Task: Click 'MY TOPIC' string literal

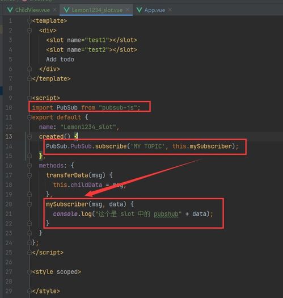Action: coord(147,146)
